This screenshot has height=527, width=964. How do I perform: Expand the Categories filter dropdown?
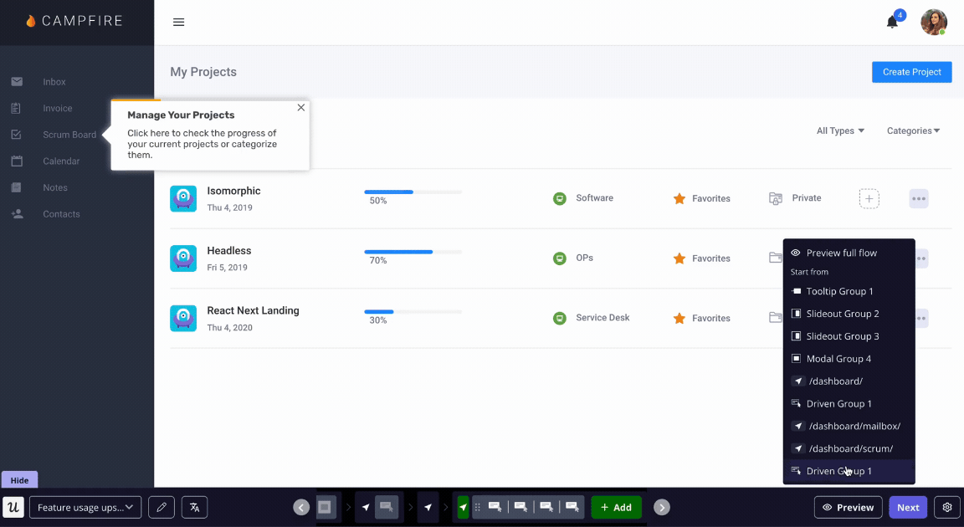tap(913, 130)
